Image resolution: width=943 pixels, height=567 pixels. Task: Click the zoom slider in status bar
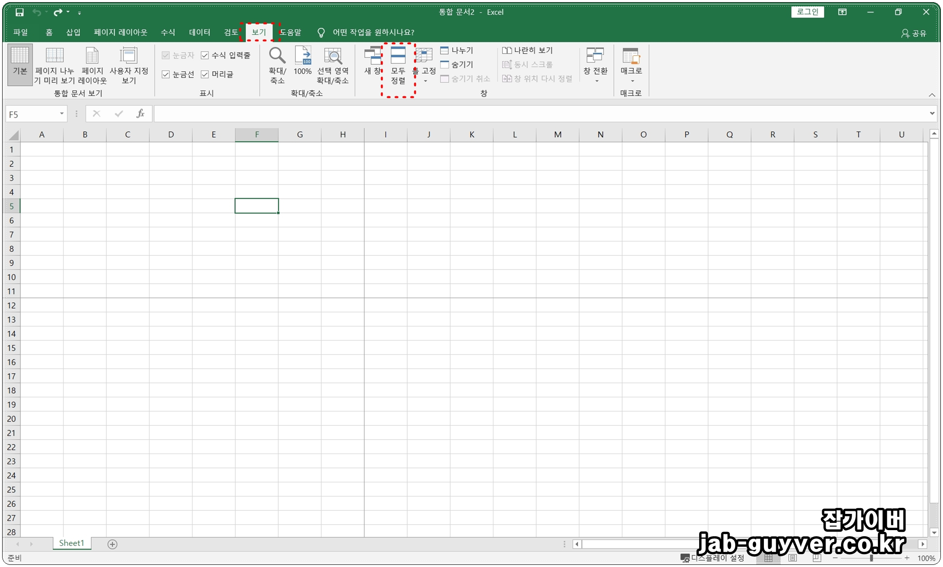pos(871,558)
